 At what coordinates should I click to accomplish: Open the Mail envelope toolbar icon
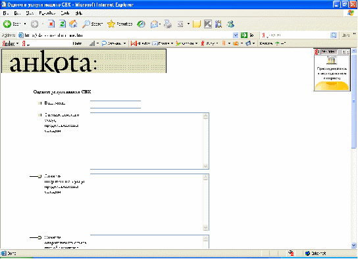point(155,24)
